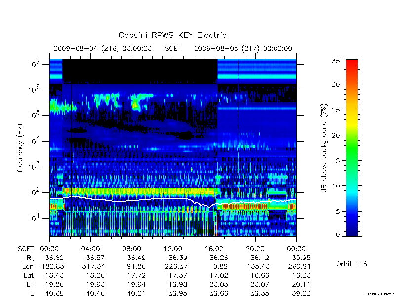This screenshot has height=296, width=395.
Task: Click the plot title Cassini RPWS KEY Electric
Action: (x=172, y=35)
